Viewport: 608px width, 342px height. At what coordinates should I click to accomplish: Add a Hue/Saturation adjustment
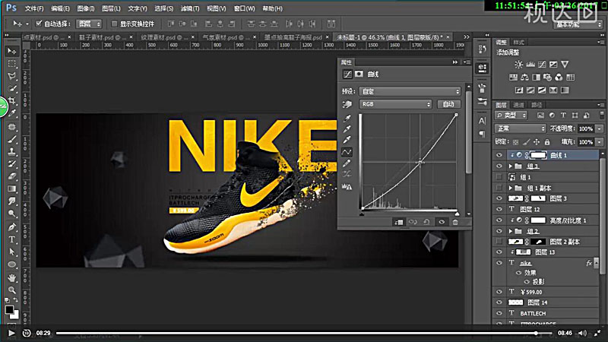coord(514,78)
